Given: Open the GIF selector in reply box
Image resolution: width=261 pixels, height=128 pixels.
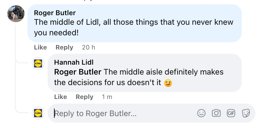Looking at the screenshot, I should 231,113.
